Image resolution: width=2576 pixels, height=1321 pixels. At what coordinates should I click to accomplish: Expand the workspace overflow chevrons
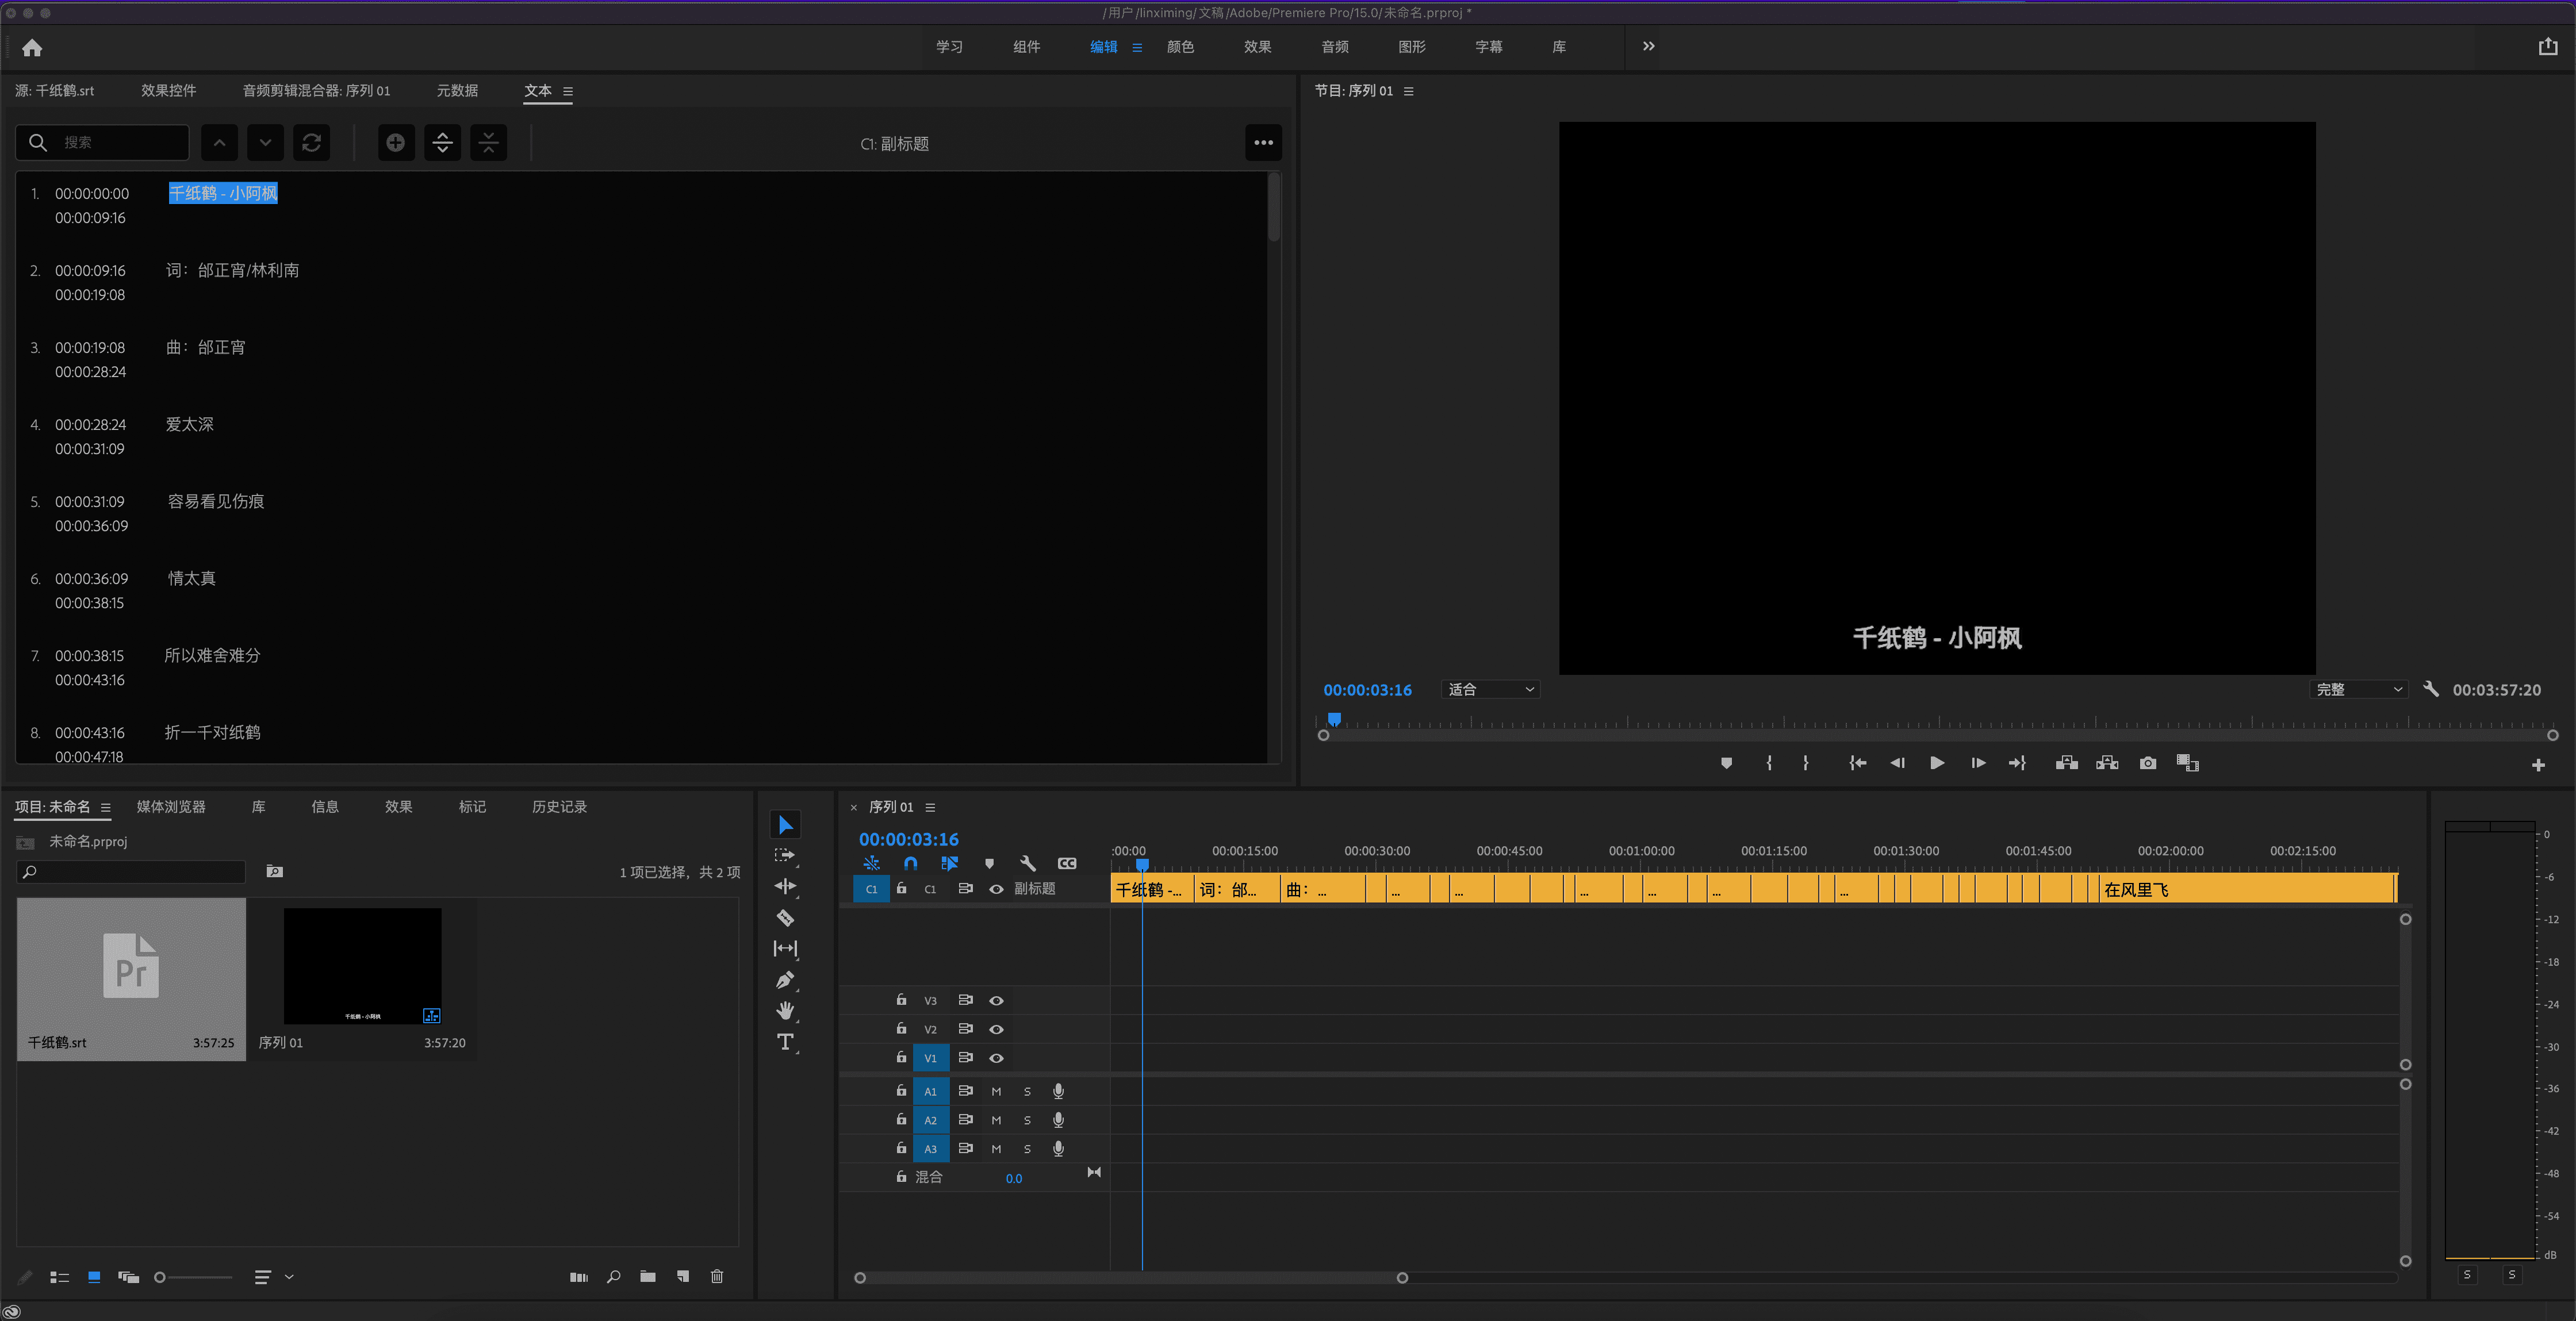(1648, 46)
